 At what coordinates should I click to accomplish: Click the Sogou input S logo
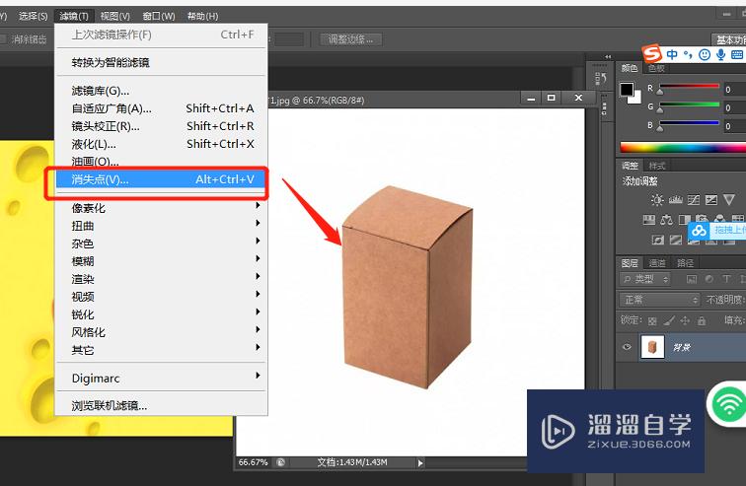652,52
